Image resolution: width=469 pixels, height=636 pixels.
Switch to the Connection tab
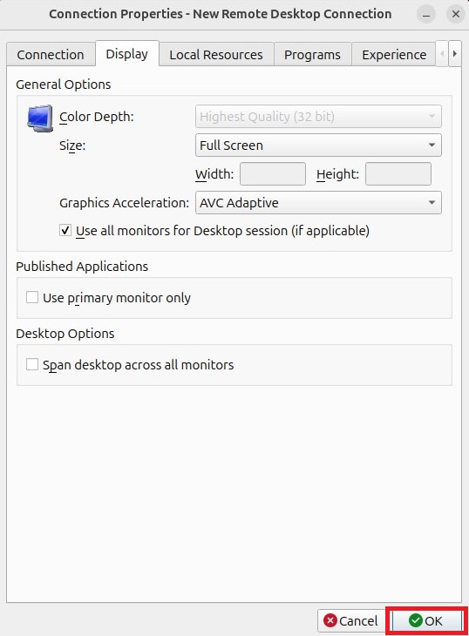(51, 54)
